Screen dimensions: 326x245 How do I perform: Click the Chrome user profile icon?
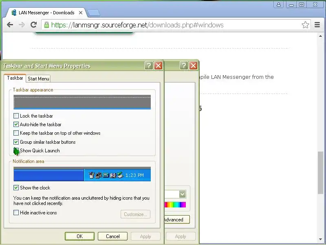[x=279, y=4]
